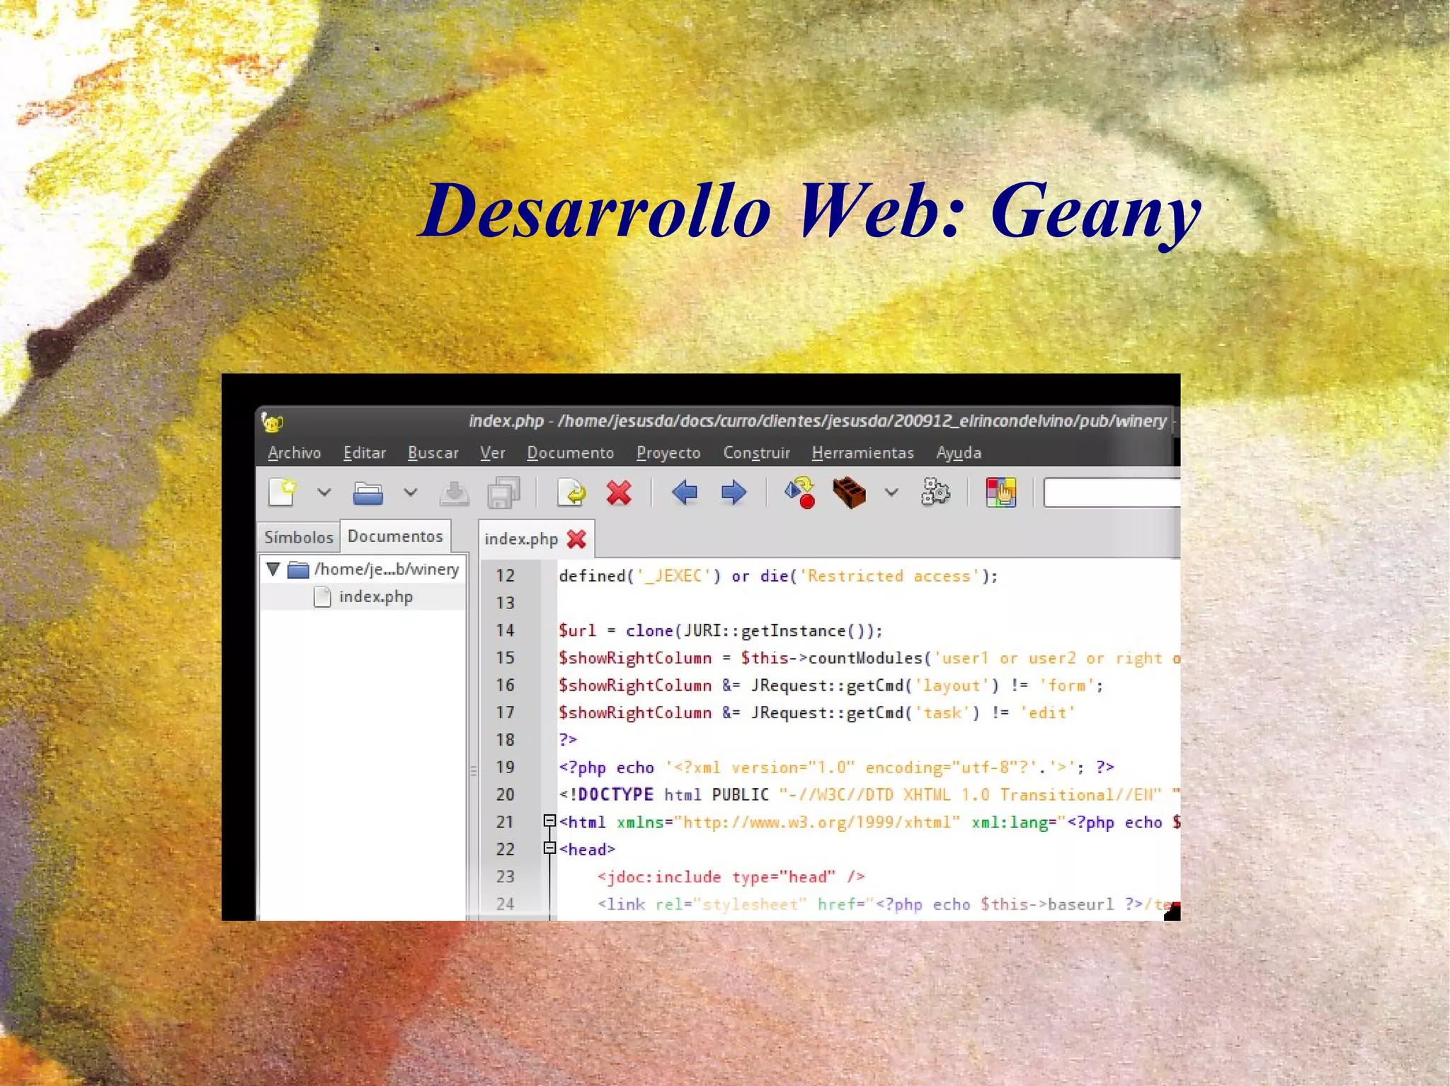
Task: Collapse the html fold marker on line 21
Action: coord(549,821)
